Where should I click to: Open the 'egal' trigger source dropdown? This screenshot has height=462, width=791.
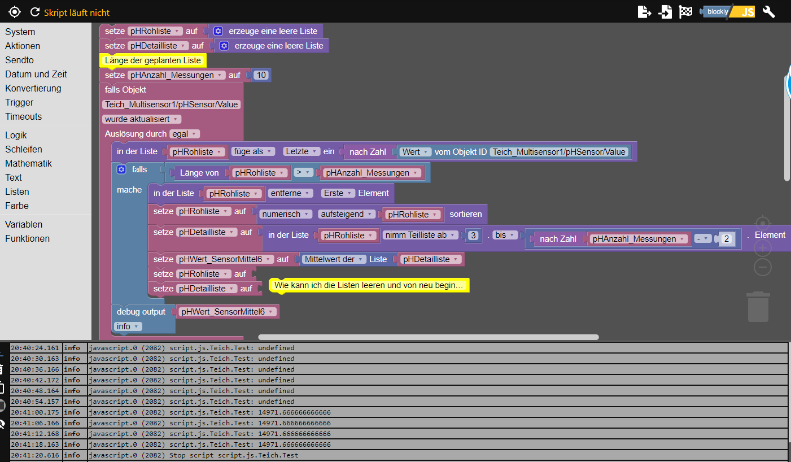185,134
